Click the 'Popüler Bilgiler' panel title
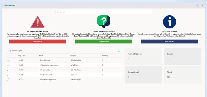The image size is (207, 97). pos(17,51)
